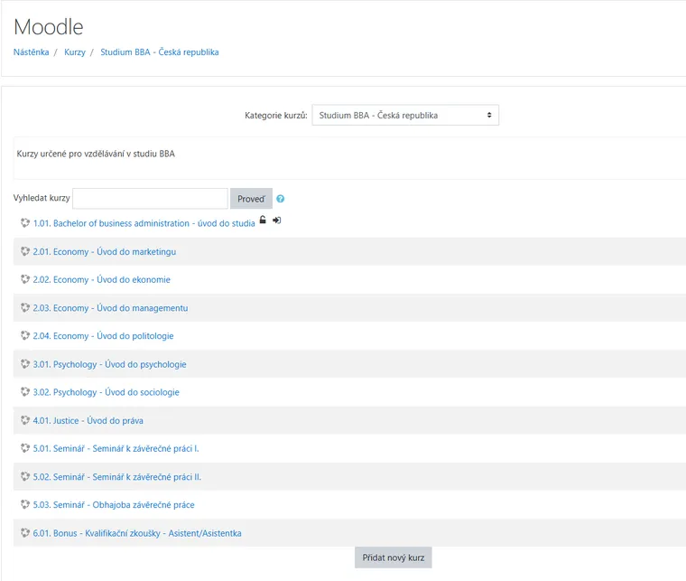686x581 pixels.
Task: Click the unlocked padlock guest-access icon
Action: [263, 220]
